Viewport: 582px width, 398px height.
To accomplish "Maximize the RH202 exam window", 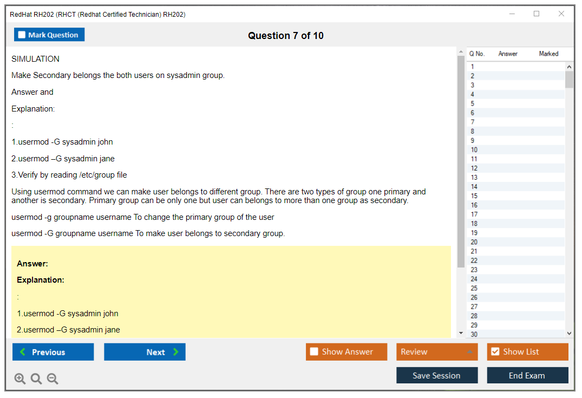I will tap(537, 14).
